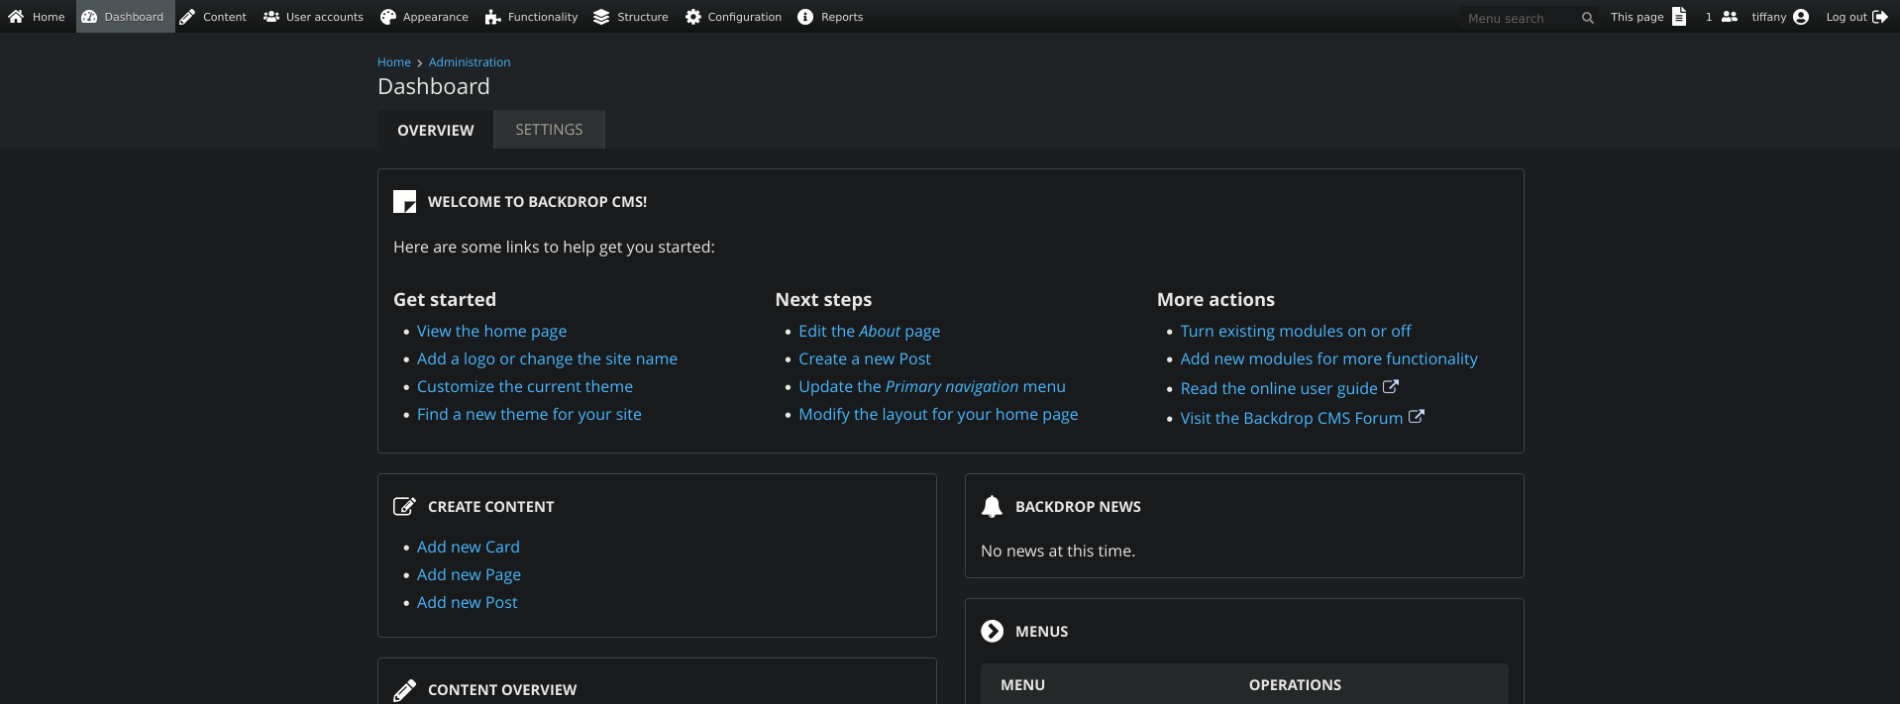Click the Home house icon in admin bar
This screenshot has width=1900, height=704.
tap(16, 17)
